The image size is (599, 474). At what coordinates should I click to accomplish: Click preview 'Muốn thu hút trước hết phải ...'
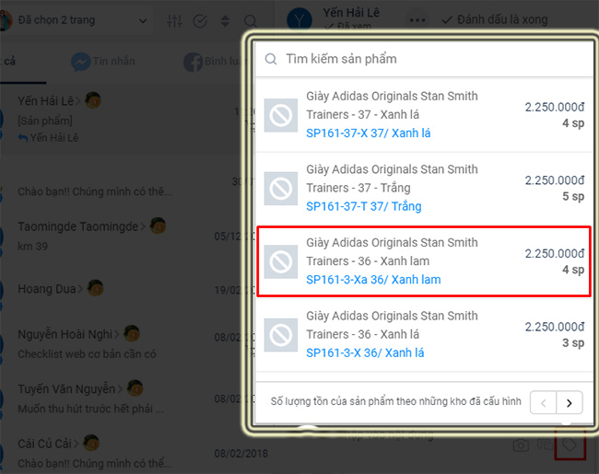point(91,409)
